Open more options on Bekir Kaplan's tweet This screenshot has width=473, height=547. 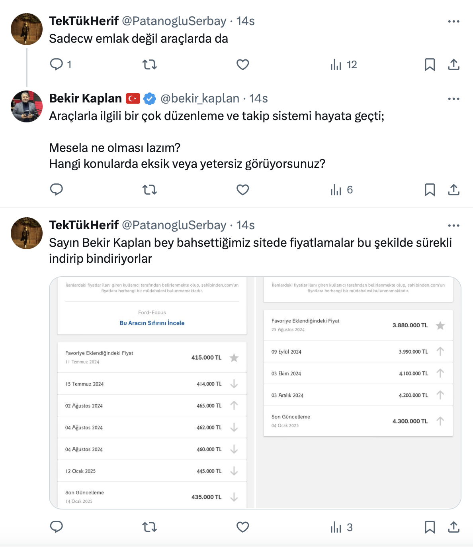(453, 99)
